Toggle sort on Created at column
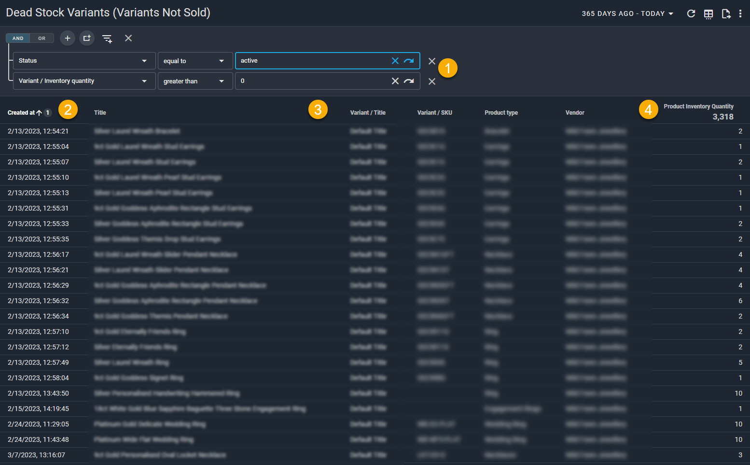 [x=22, y=113]
